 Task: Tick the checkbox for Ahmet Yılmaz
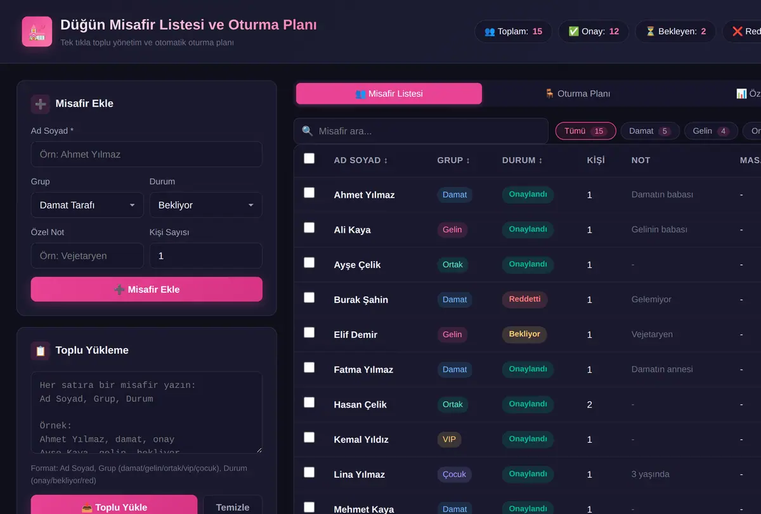click(309, 193)
